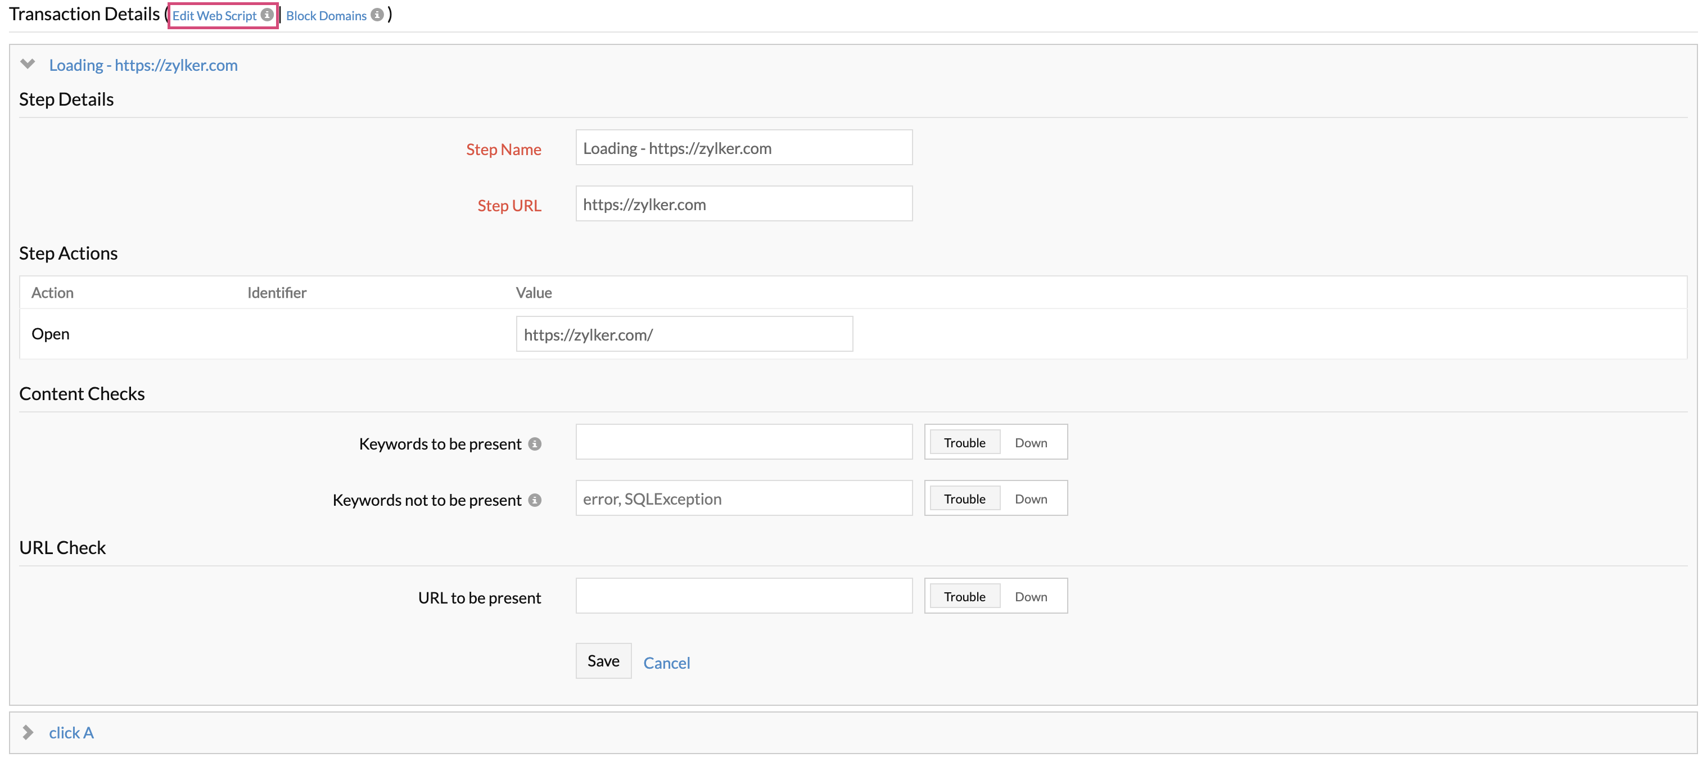
Task: Click the Keywords not to be present field
Action: (743, 498)
